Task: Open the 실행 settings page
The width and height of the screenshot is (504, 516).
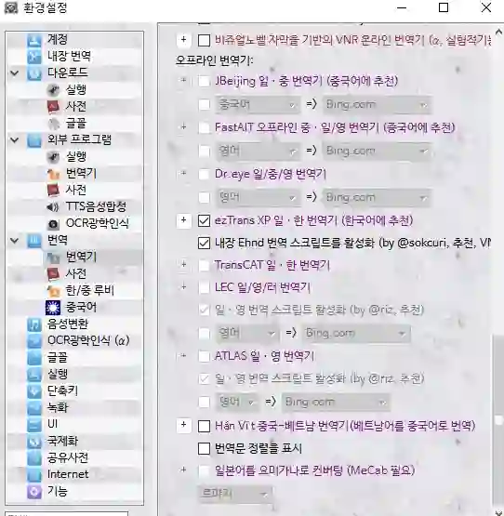Action: [58, 374]
